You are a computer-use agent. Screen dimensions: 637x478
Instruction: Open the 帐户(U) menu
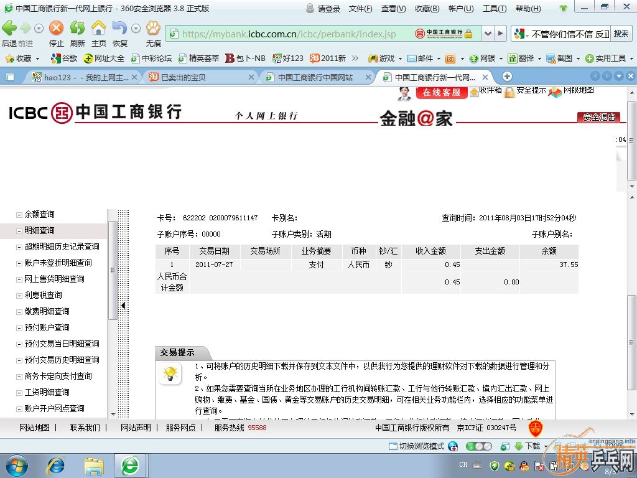[x=461, y=9]
